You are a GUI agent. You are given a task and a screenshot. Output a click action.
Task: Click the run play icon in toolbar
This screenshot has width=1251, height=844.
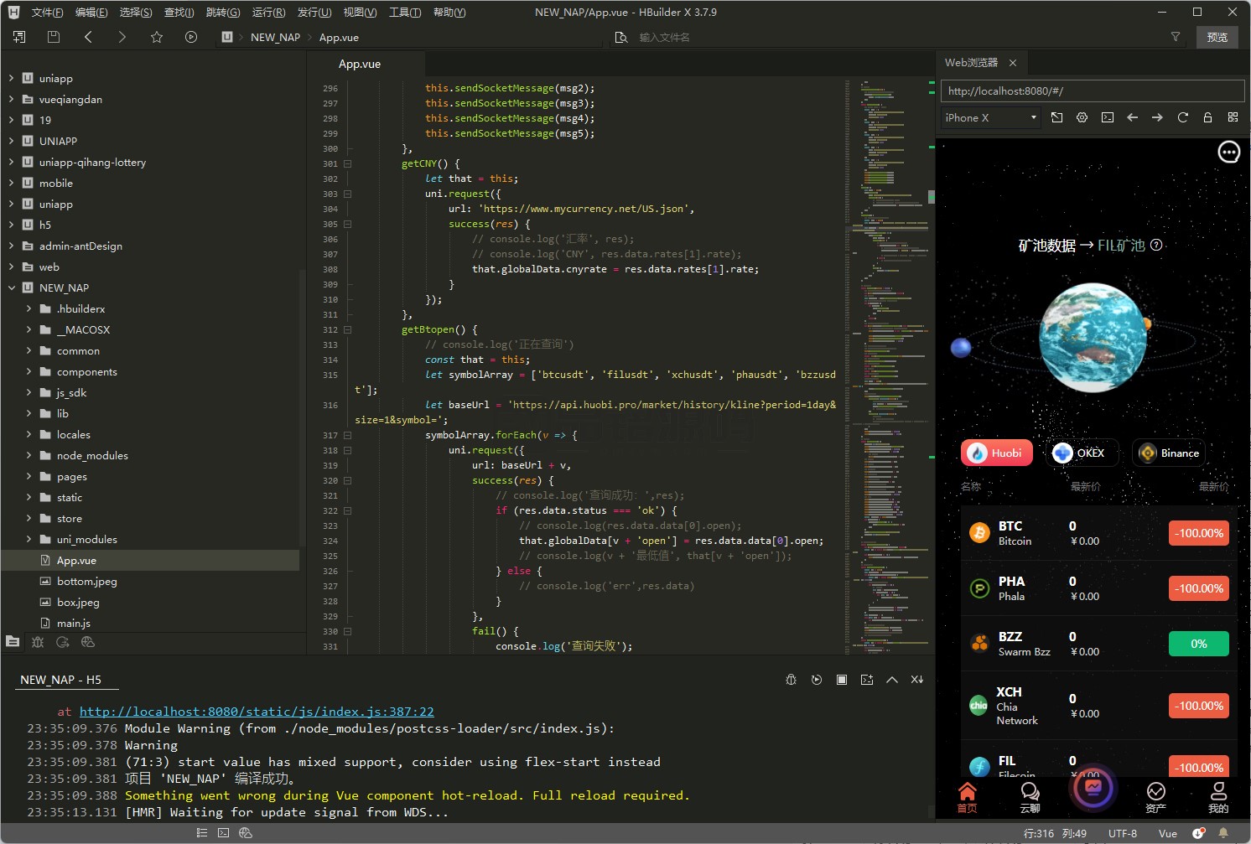(191, 37)
